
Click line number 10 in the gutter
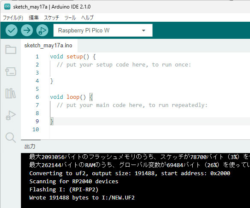(x=36, y=130)
